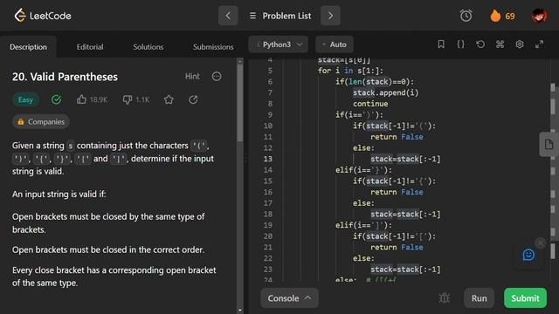Click "elif(i==']'):" on line 19
Screen dimensions: 559x314
tap(363, 225)
